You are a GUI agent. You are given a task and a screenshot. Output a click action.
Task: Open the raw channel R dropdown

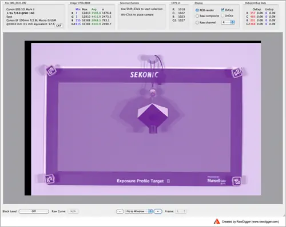coord(228,22)
